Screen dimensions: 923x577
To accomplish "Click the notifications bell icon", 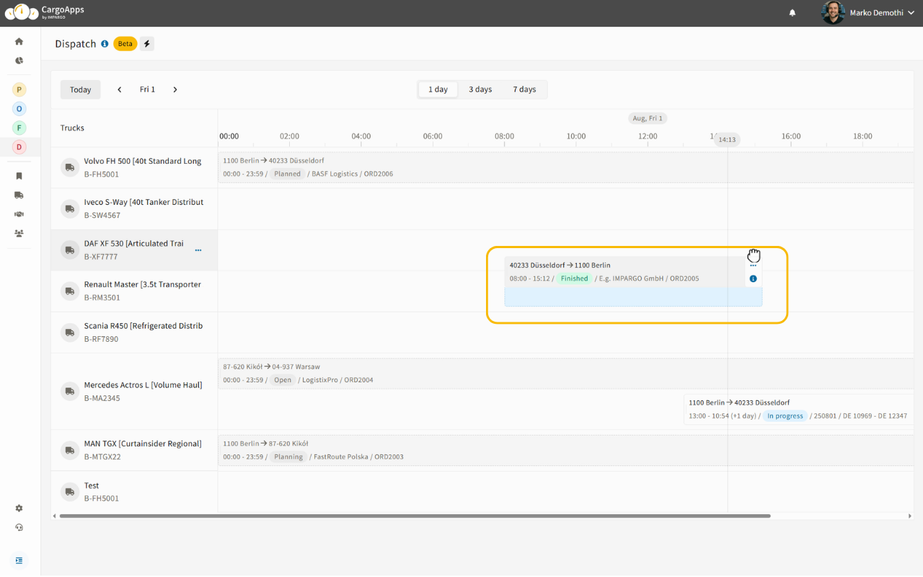I will pos(792,13).
